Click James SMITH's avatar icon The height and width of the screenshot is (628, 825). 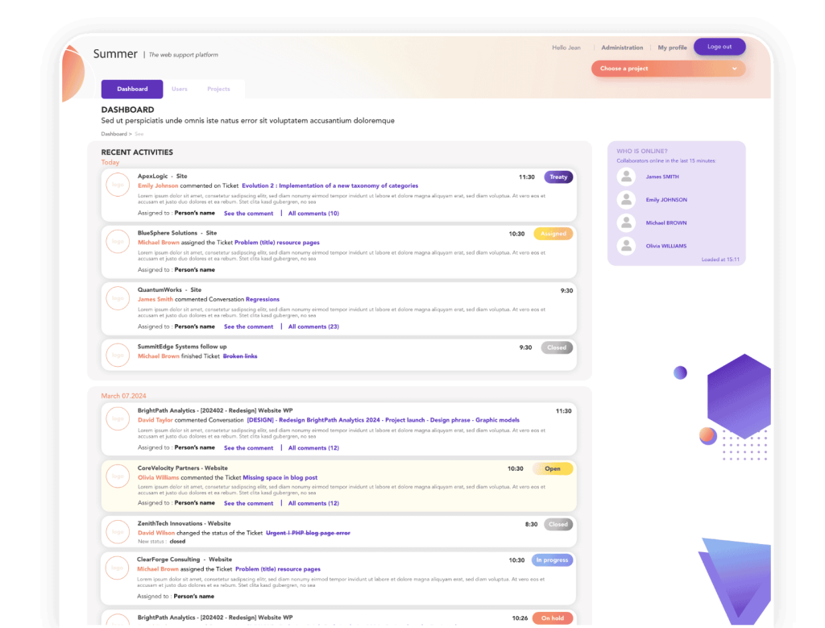(626, 177)
